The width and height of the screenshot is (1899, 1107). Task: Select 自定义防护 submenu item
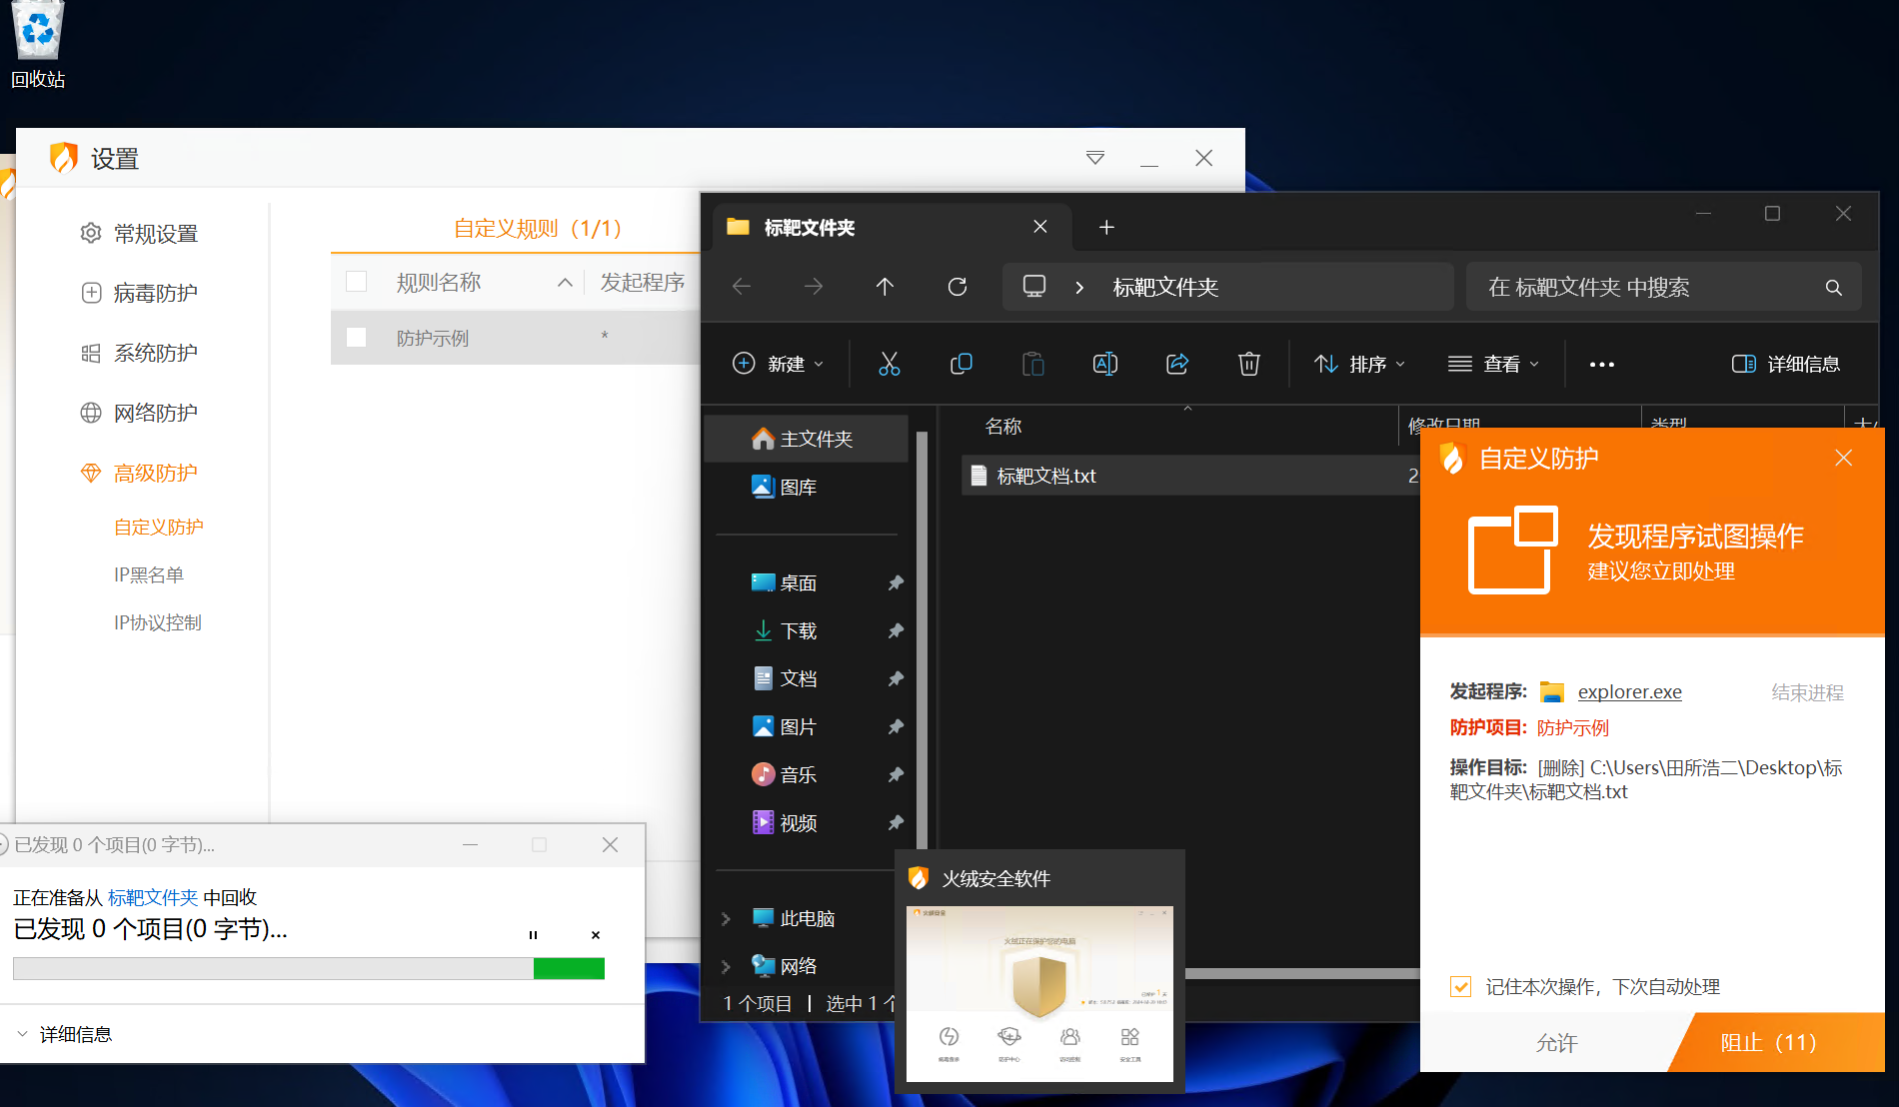click(159, 527)
